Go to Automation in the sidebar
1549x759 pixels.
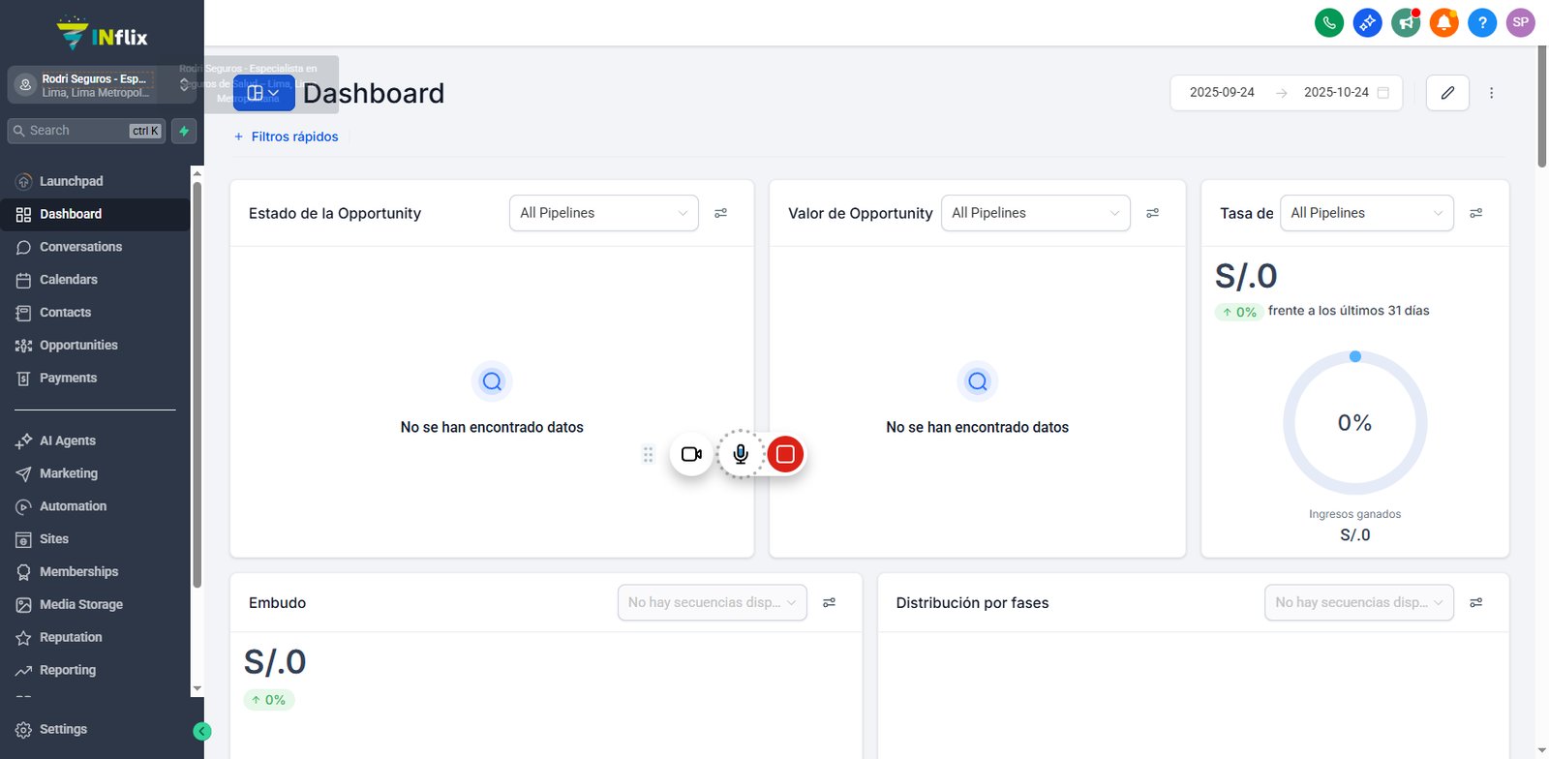(95, 506)
